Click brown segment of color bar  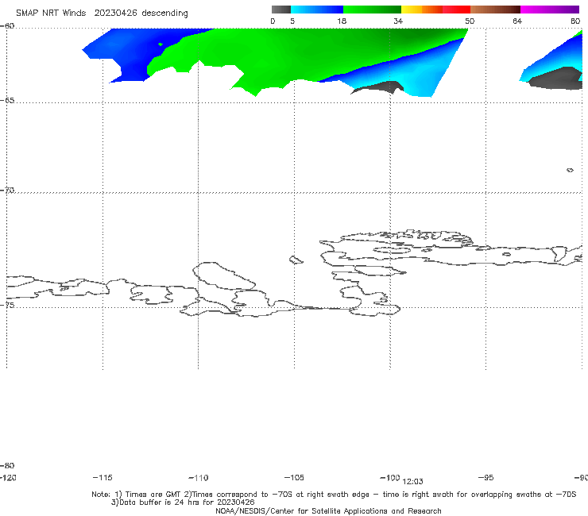click(495, 10)
